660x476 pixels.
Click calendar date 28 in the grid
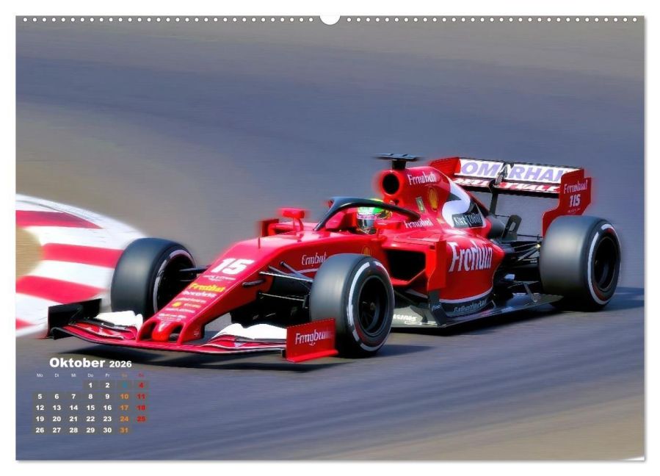coord(73,430)
